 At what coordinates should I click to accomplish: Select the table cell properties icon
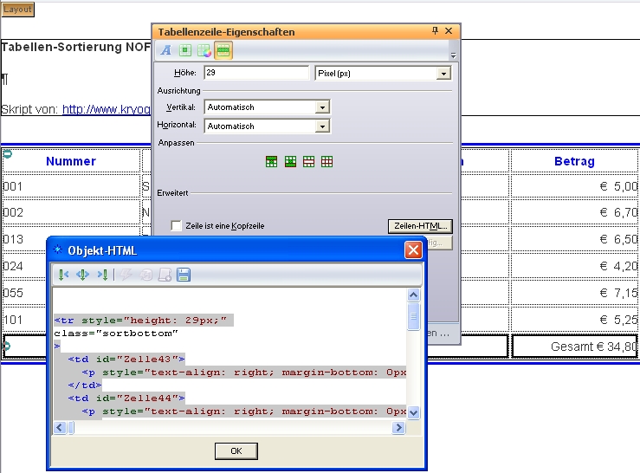click(x=185, y=50)
